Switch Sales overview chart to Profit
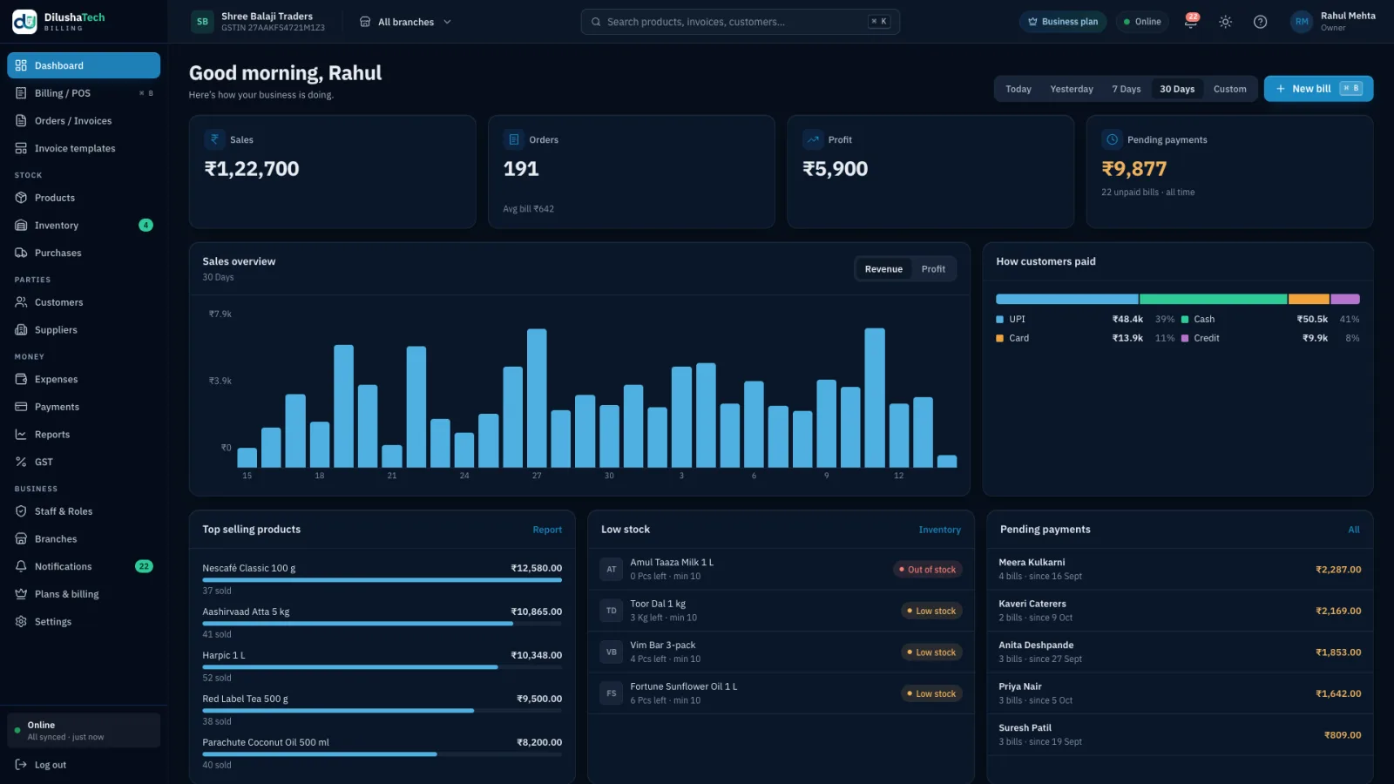The image size is (1394, 784). click(x=933, y=269)
